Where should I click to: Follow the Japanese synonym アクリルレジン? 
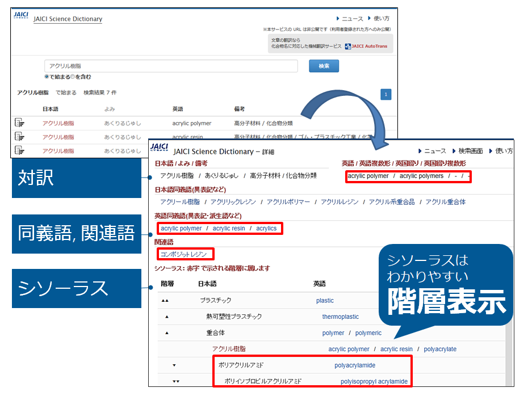click(340, 202)
